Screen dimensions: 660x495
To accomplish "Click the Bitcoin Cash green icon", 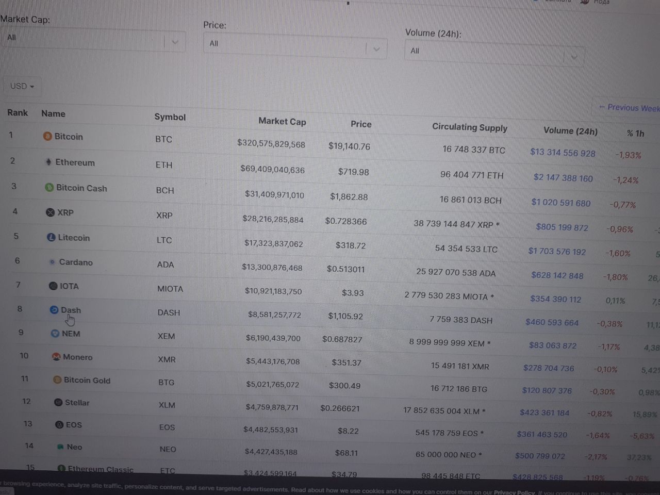I will pyautogui.click(x=49, y=188).
